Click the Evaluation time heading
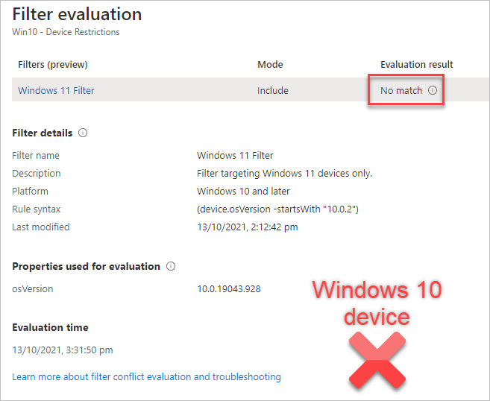 tap(50, 327)
